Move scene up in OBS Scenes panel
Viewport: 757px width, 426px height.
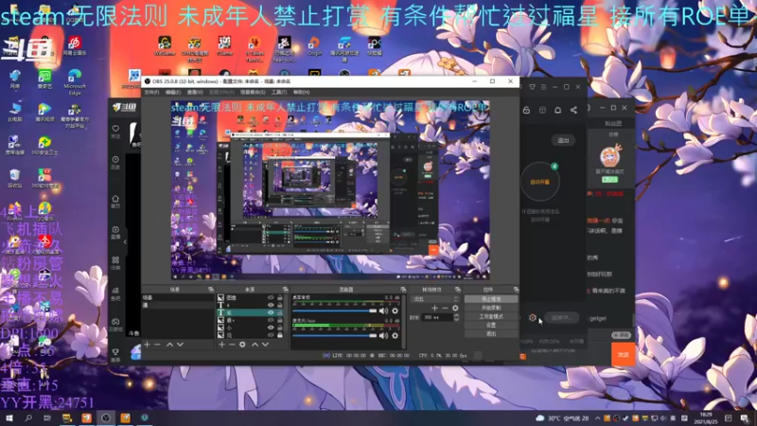click(x=169, y=345)
